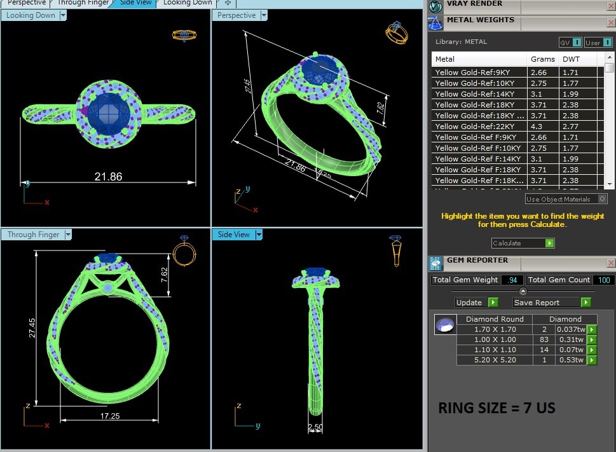Viewport: 616px width, 452px height.
Task: Add a new viewport tab with plus
Action: pos(228,3)
